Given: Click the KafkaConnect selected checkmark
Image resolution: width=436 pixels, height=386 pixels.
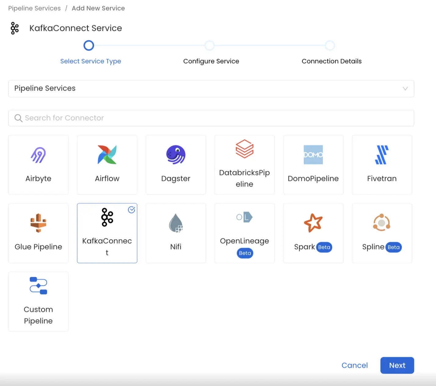Looking at the screenshot, I should 131,210.
